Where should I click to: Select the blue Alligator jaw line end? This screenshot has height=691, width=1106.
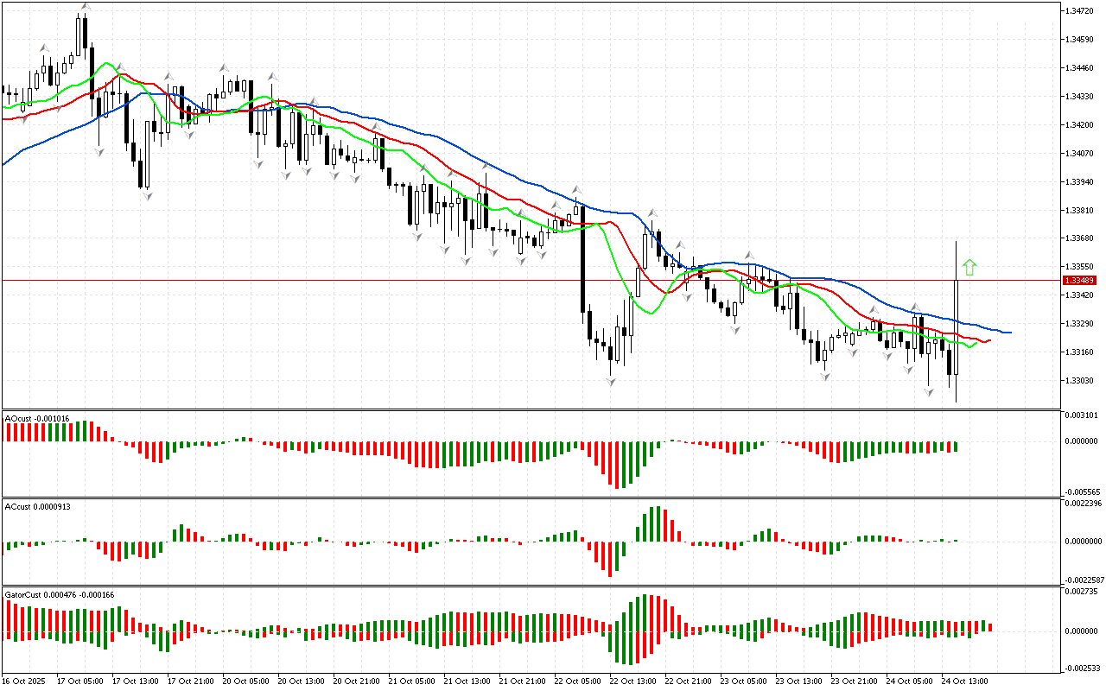[1008, 332]
